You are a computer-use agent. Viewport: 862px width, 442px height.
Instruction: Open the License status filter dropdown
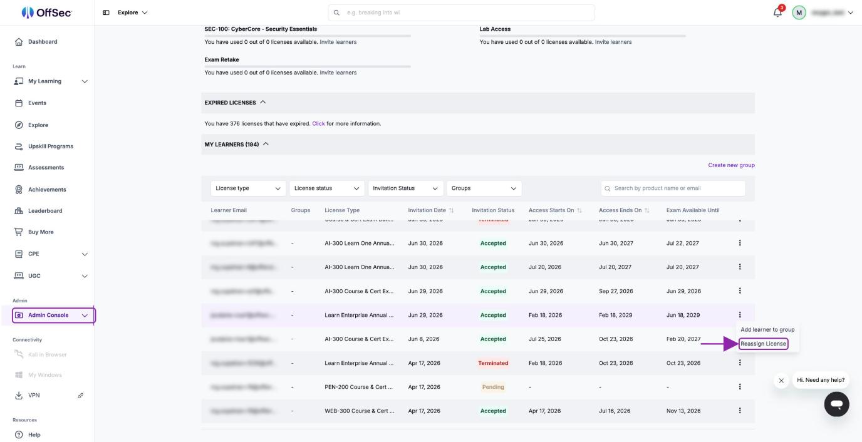(327, 188)
